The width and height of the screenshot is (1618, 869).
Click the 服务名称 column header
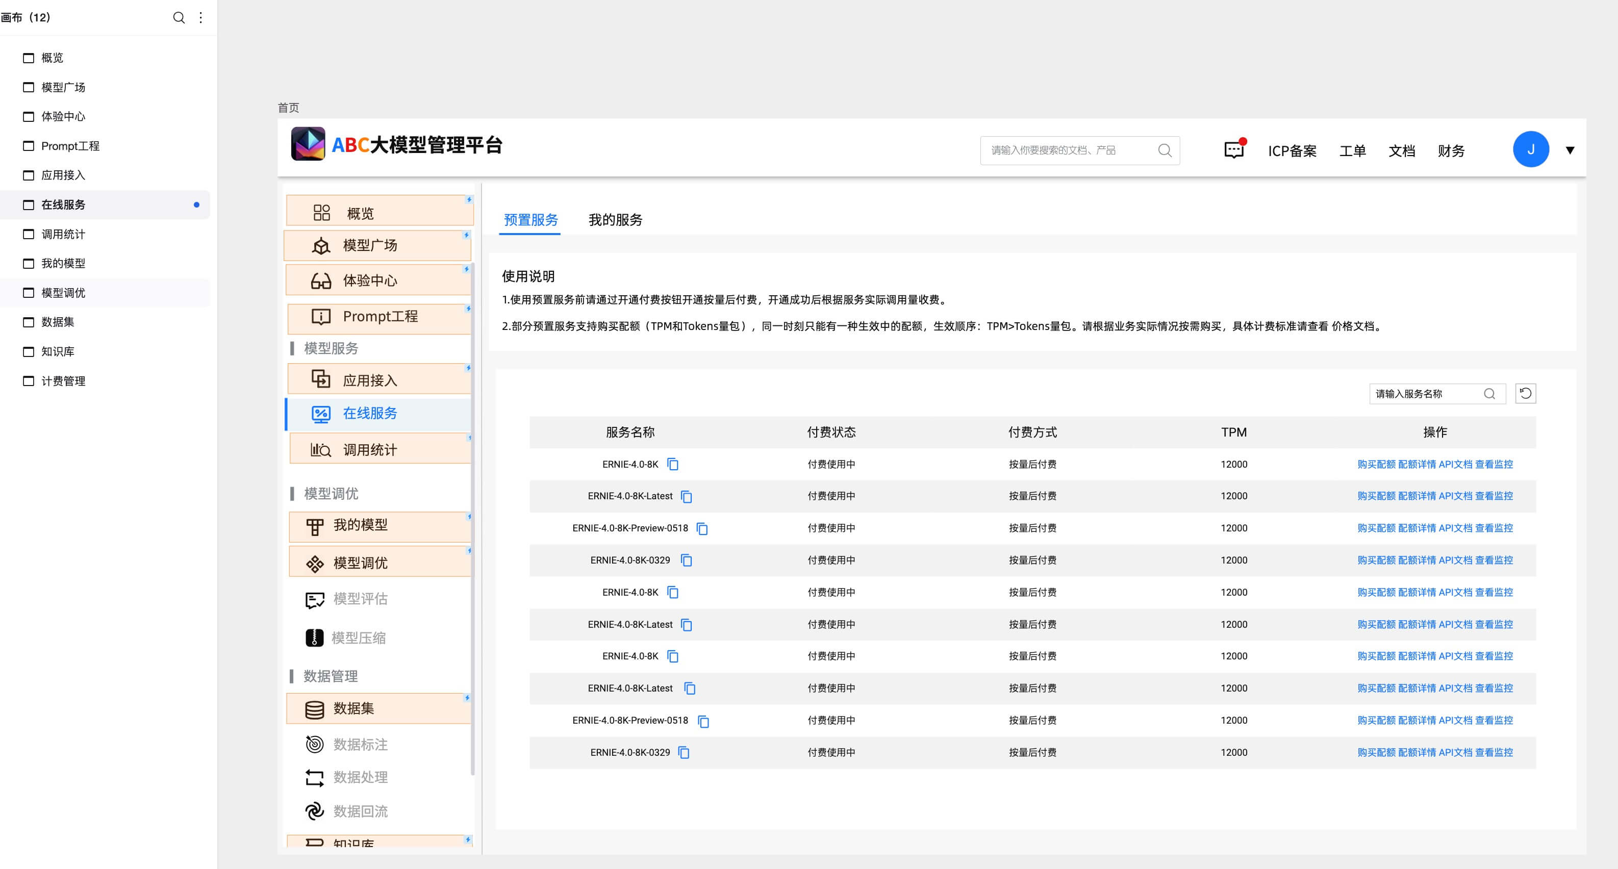tap(630, 432)
